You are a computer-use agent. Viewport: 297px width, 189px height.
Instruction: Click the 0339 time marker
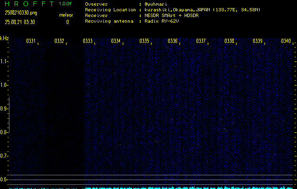(257, 41)
